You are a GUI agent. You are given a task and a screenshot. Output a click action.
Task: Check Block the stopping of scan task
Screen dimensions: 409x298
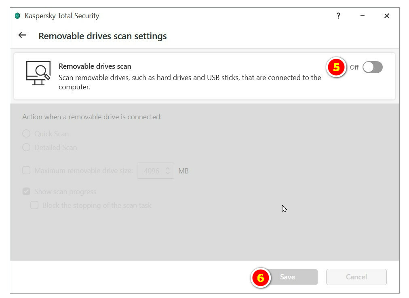tap(35, 205)
